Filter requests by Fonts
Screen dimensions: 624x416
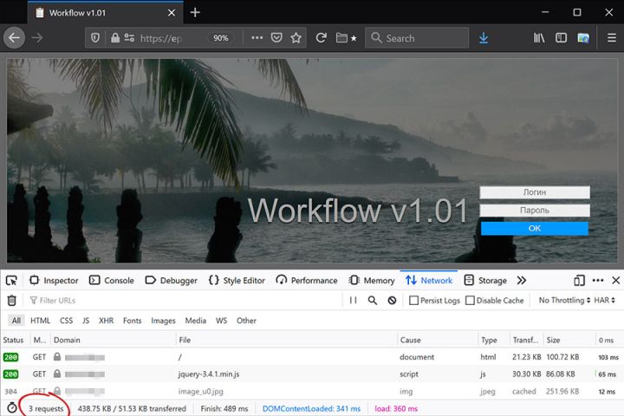132,321
